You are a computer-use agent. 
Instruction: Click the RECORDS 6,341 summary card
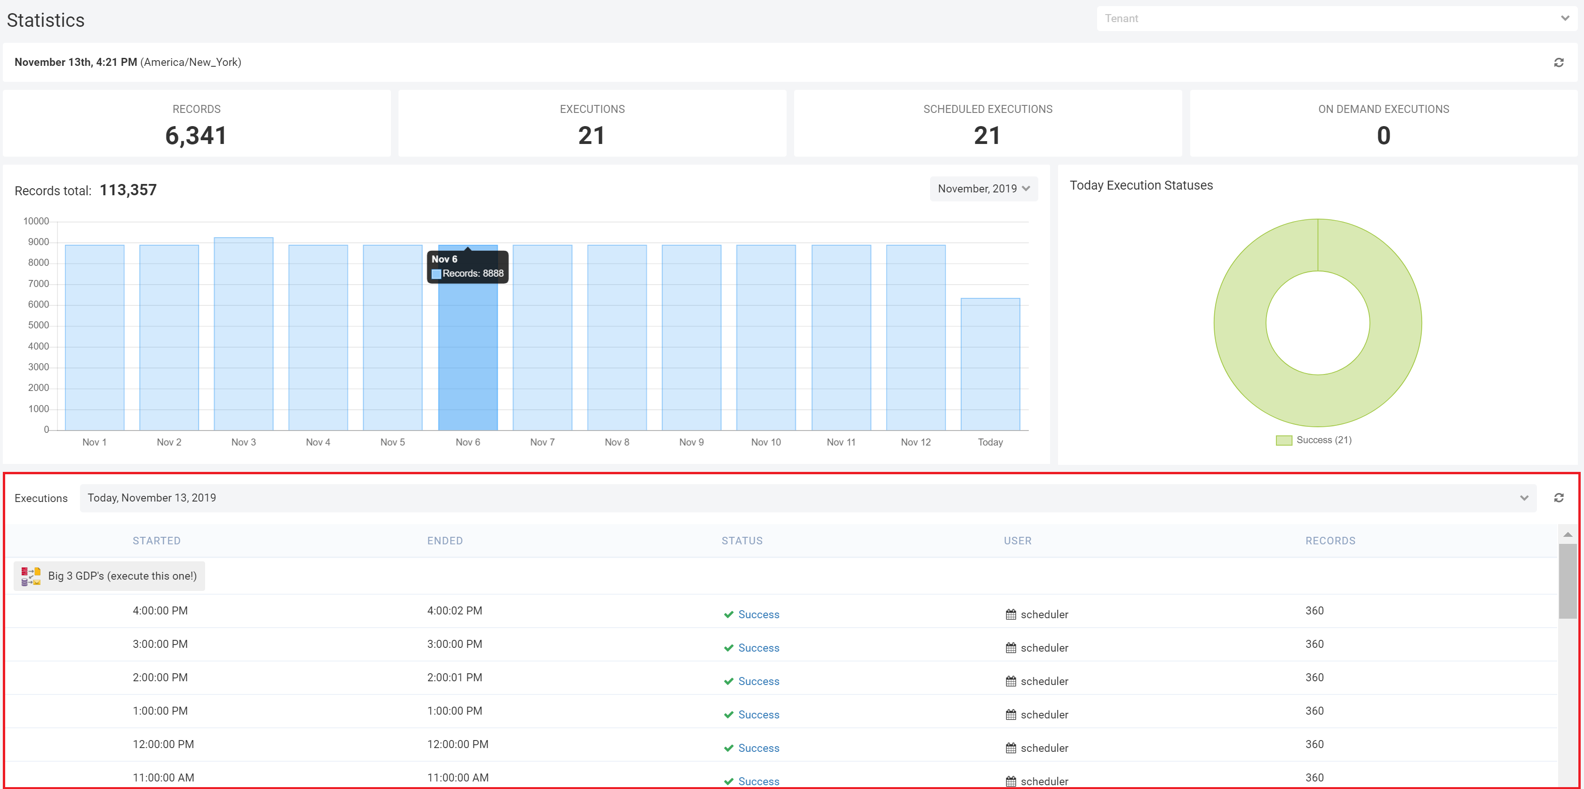point(196,124)
